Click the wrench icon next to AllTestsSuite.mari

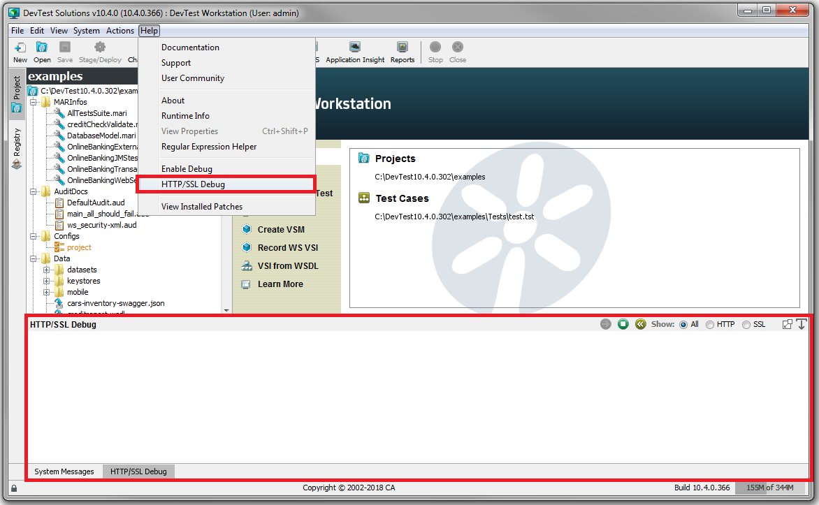pos(59,112)
